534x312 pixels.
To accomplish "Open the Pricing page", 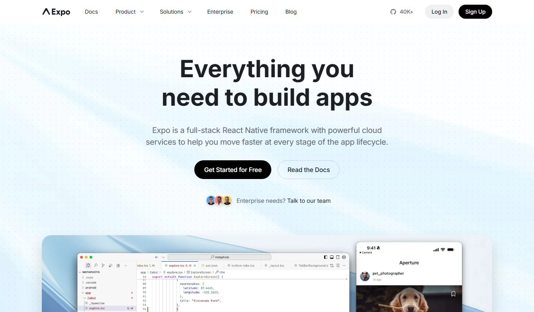I will pos(259,12).
